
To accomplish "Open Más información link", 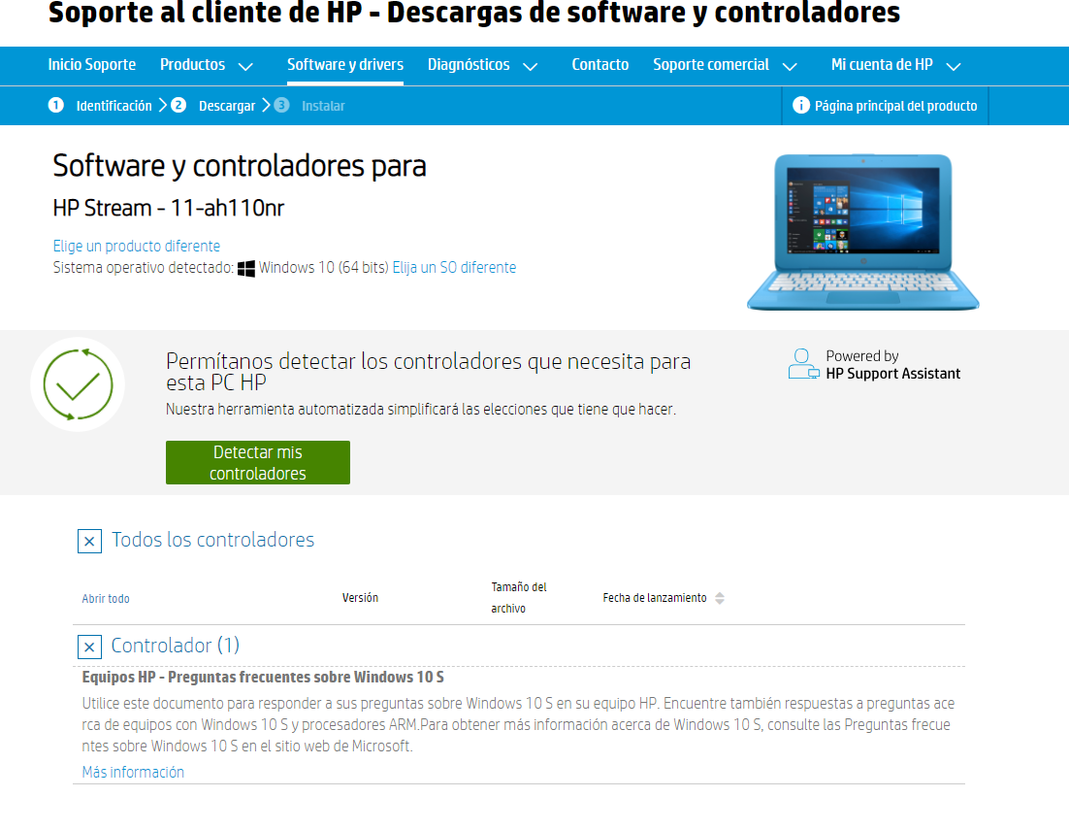I will 133,772.
